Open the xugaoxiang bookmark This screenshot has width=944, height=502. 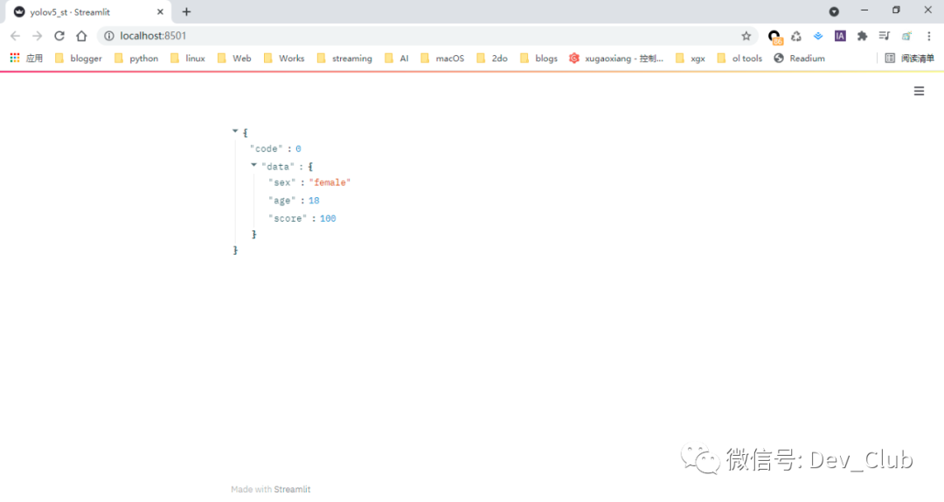point(616,58)
